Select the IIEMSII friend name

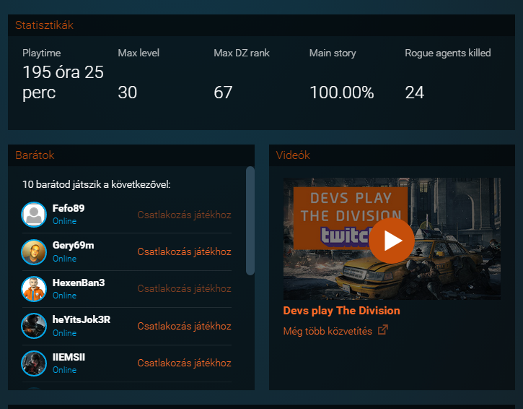click(x=69, y=357)
